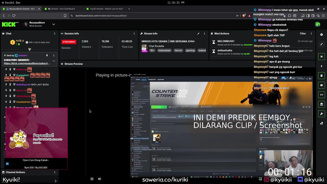Open the browser extensions puzzle icon
This screenshot has height=184, width=327.
tap(289, 16)
